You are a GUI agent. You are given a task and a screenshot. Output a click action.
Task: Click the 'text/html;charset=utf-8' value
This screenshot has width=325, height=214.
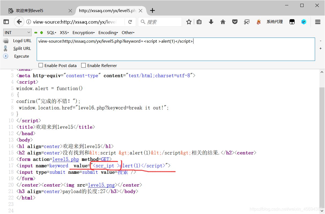(x=159, y=76)
